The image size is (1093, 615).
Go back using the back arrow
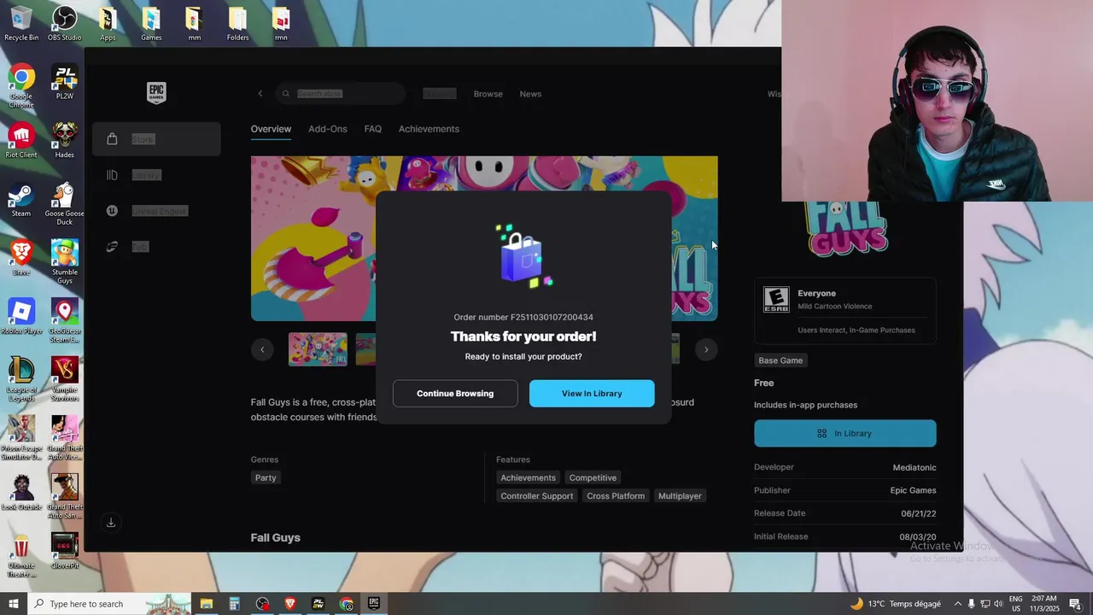(x=260, y=94)
